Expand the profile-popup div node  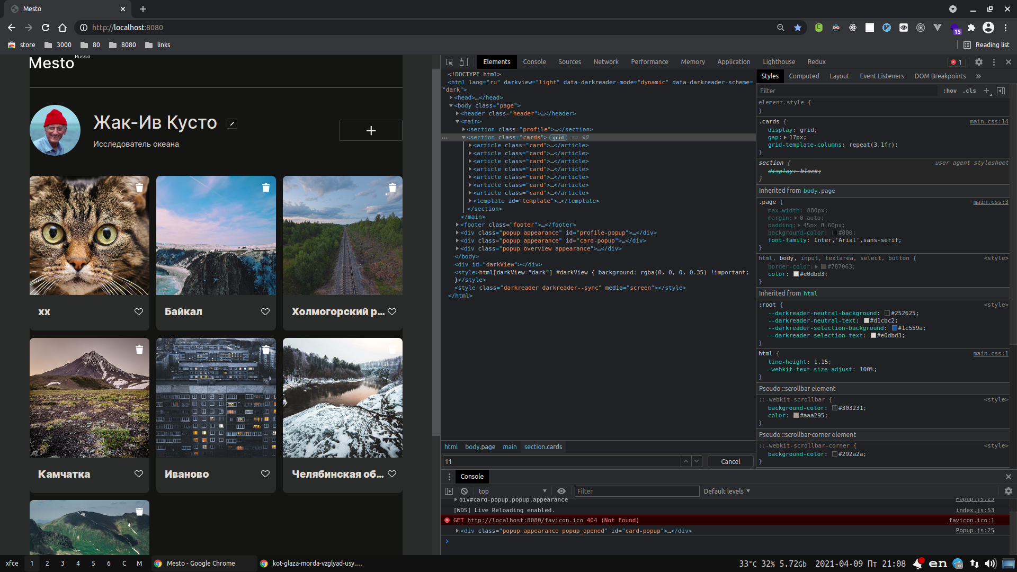pos(457,233)
